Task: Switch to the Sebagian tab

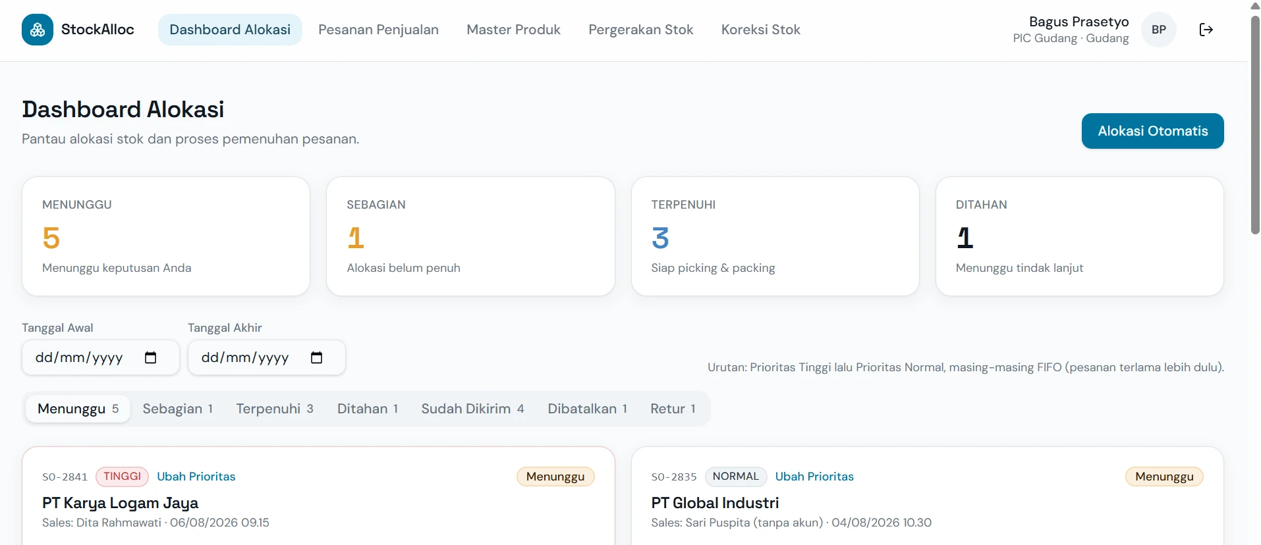Action: tap(178, 409)
